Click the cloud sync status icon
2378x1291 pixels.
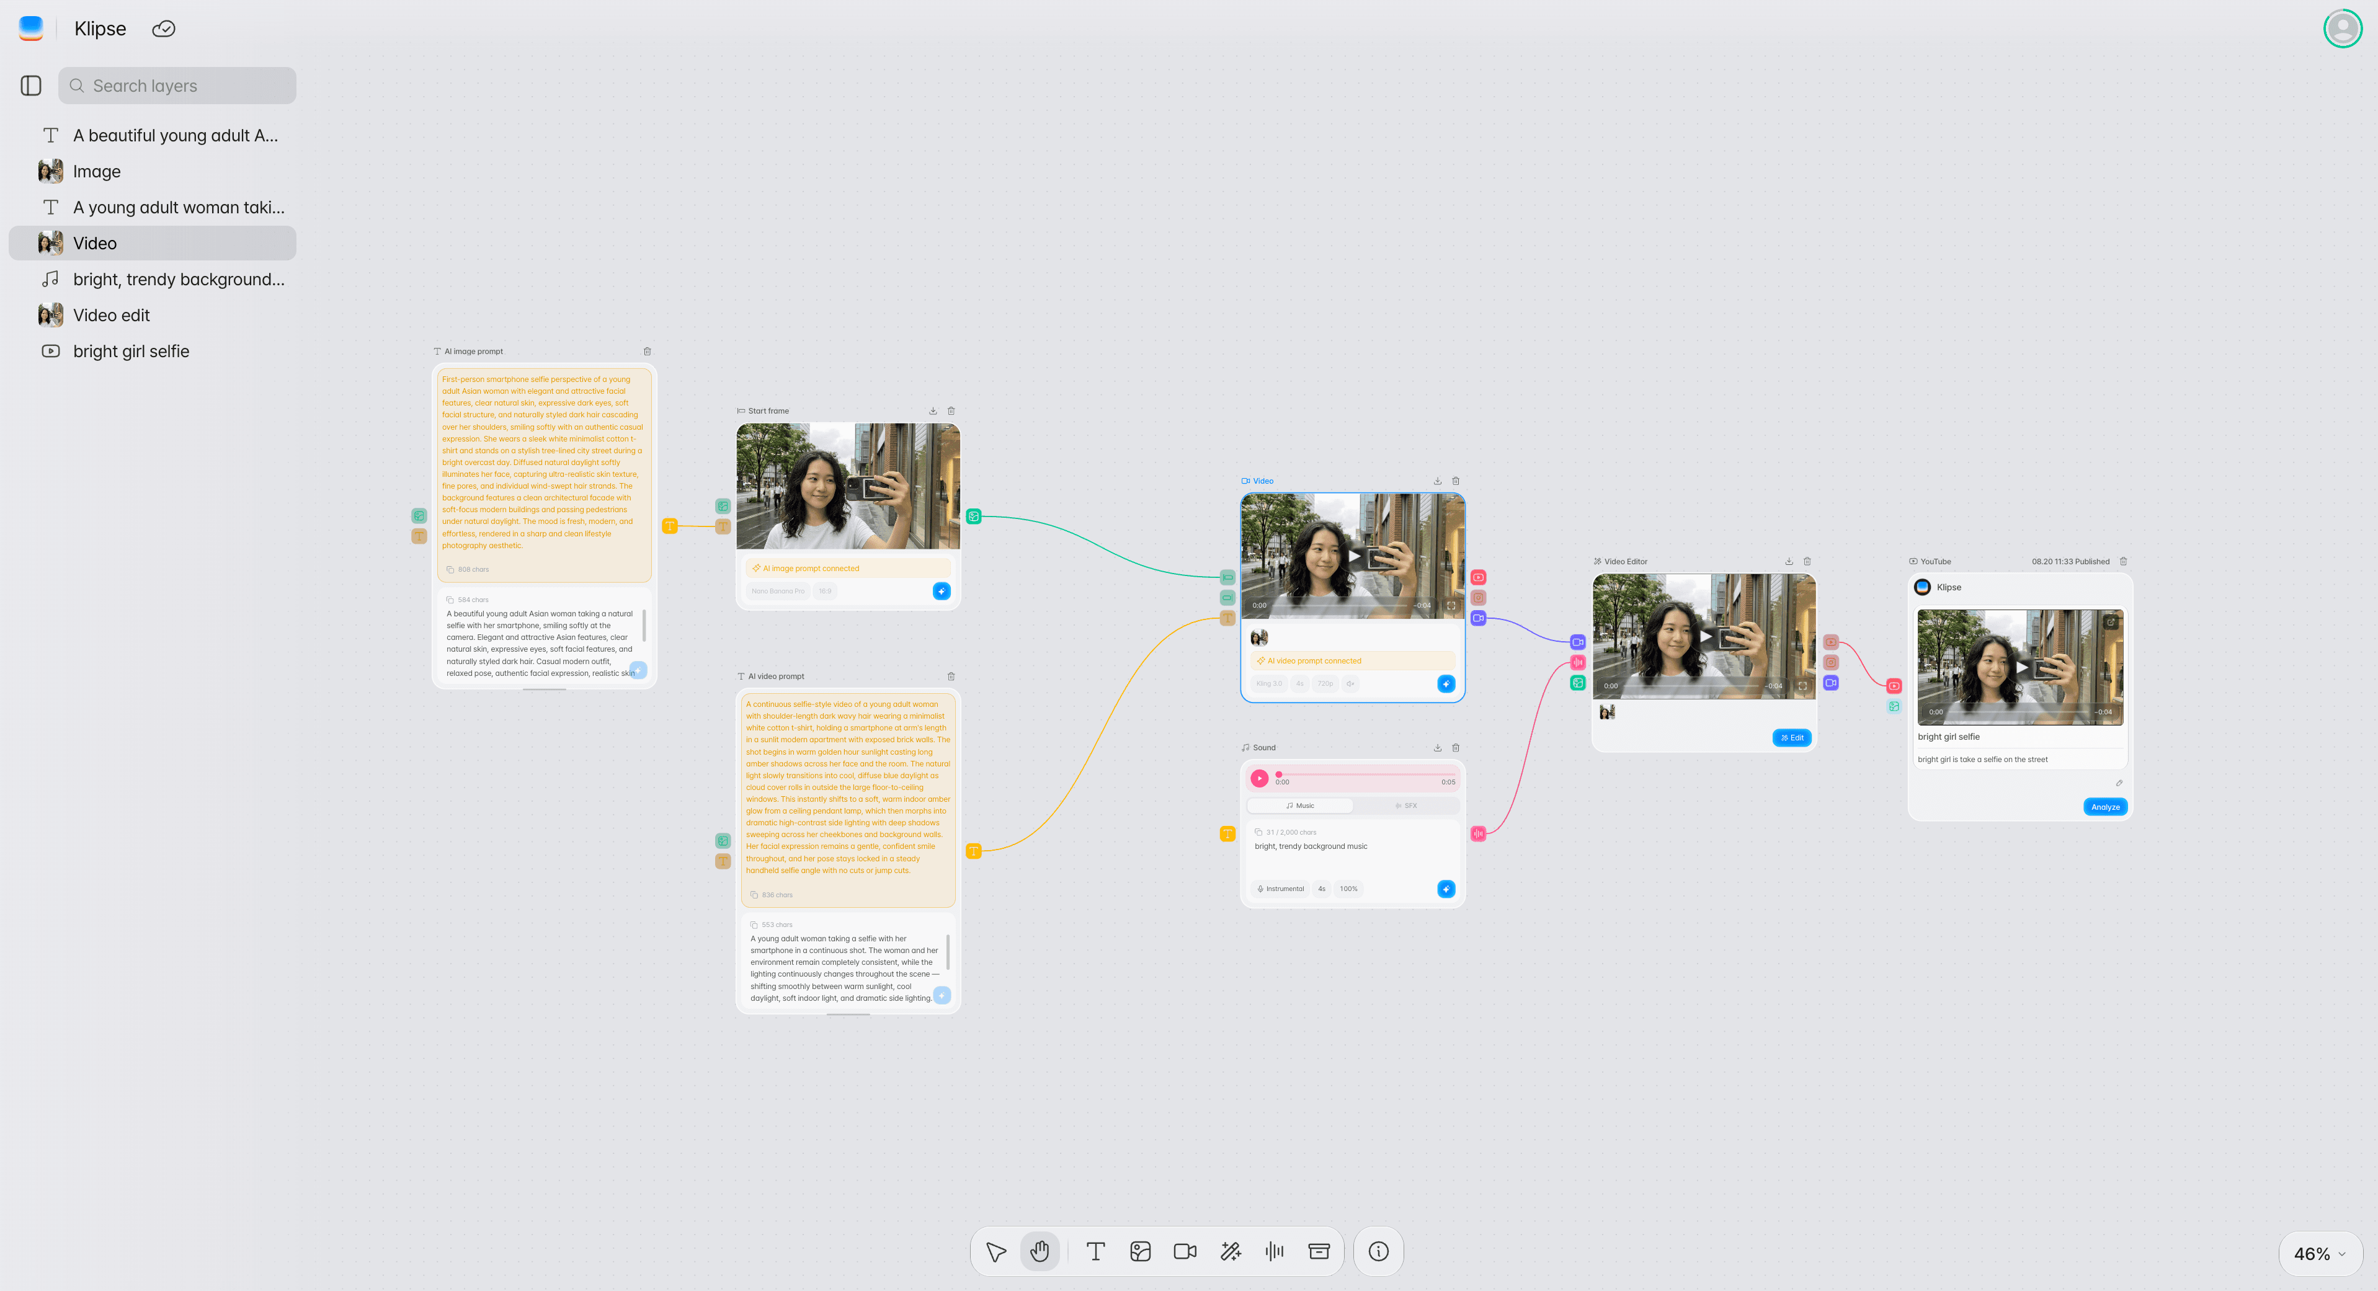click(x=163, y=29)
